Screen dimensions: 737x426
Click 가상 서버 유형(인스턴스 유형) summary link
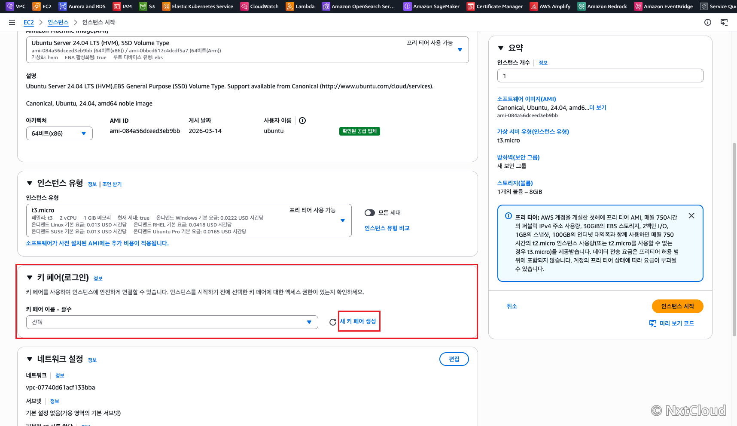tap(533, 132)
